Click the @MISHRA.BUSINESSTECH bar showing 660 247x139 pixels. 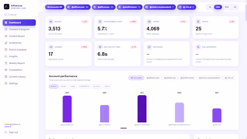pos(179,112)
